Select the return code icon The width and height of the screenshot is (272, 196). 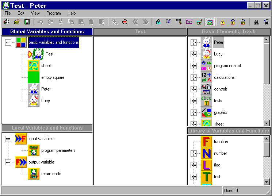tap(34, 174)
